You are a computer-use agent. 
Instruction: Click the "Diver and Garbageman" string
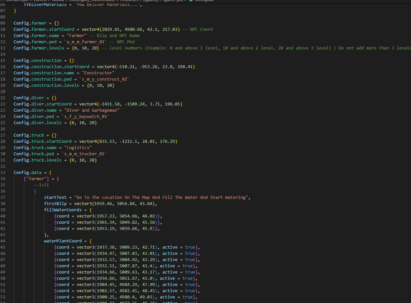click(x=92, y=110)
